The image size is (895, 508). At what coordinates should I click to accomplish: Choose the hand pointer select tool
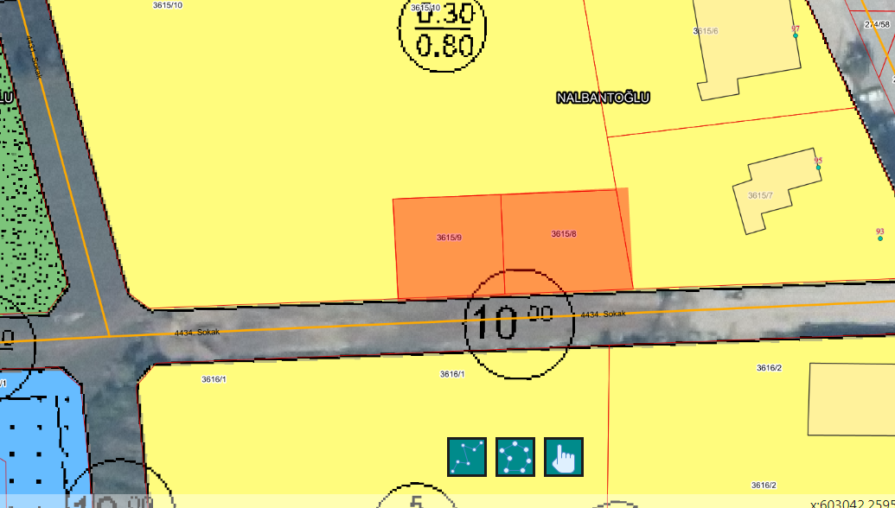pyautogui.click(x=564, y=457)
